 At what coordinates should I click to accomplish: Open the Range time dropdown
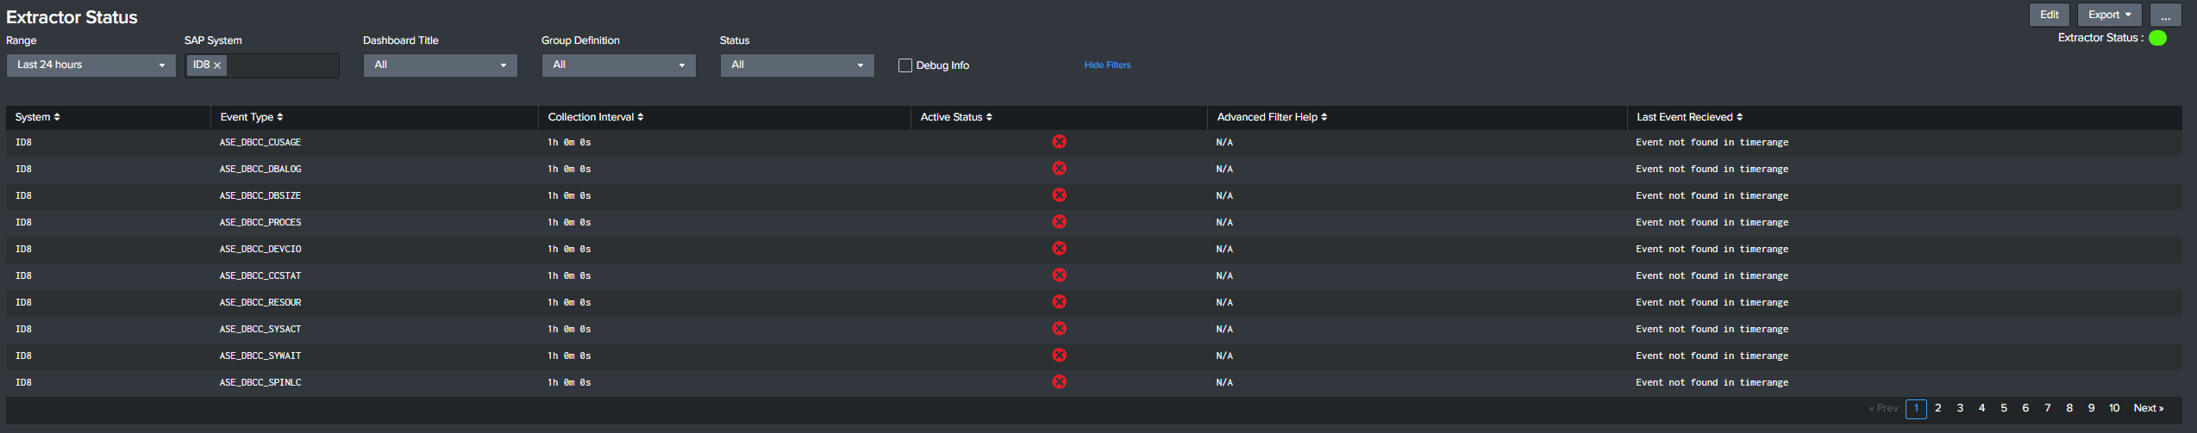(91, 65)
